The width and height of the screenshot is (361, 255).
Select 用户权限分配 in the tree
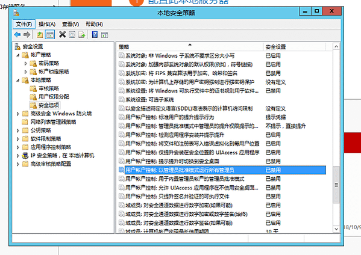tap(54, 97)
